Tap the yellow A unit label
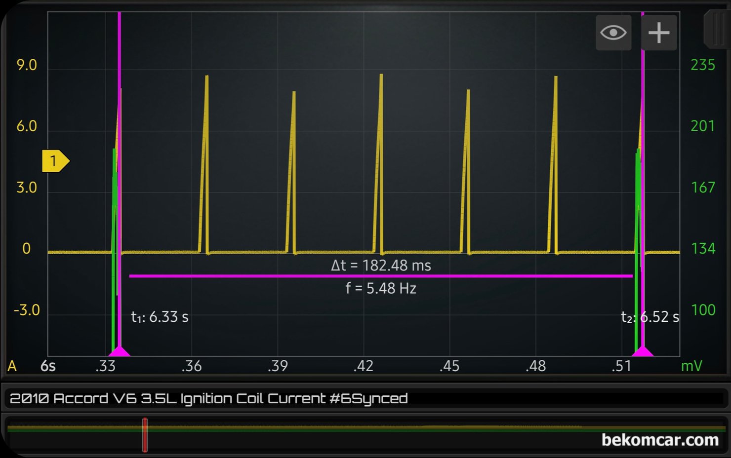 (12, 366)
